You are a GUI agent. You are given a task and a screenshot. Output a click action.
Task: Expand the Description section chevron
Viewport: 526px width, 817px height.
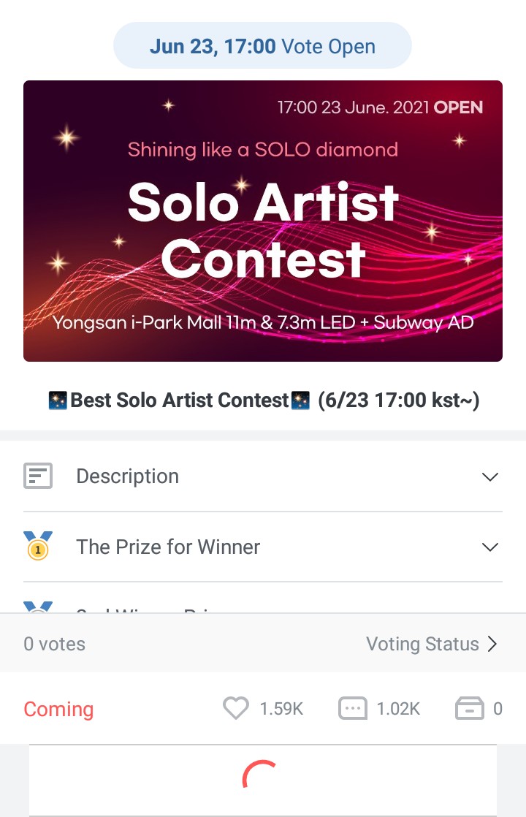point(490,476)
